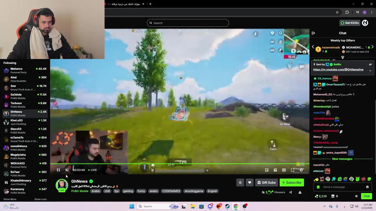Select the shootinggame tag
The image size is (376, 211).
[194, 191]
